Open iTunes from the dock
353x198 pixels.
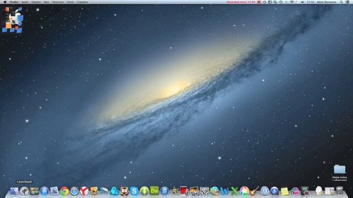pos(164,191)
